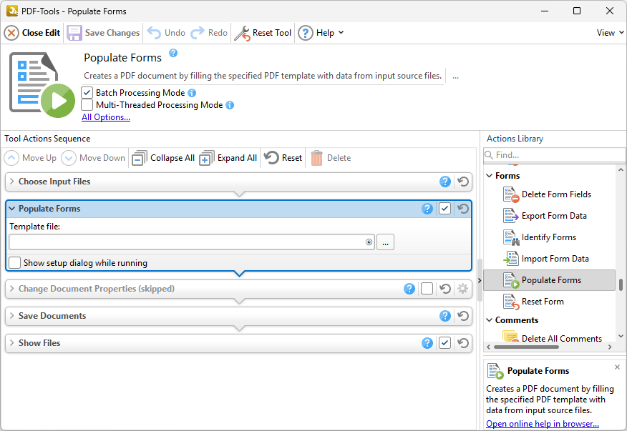Click the Undo icon on the toolbar

(x=152, y=32)
